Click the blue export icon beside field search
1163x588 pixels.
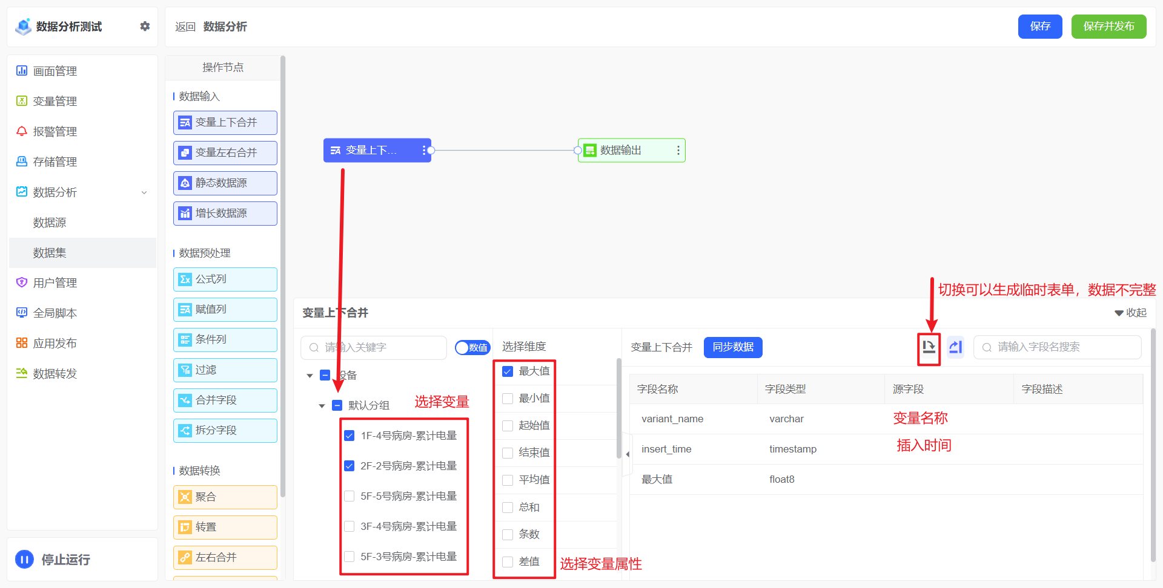(x=955, y=347)
